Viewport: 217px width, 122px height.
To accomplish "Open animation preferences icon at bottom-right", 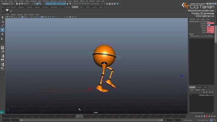I will 215,120.
